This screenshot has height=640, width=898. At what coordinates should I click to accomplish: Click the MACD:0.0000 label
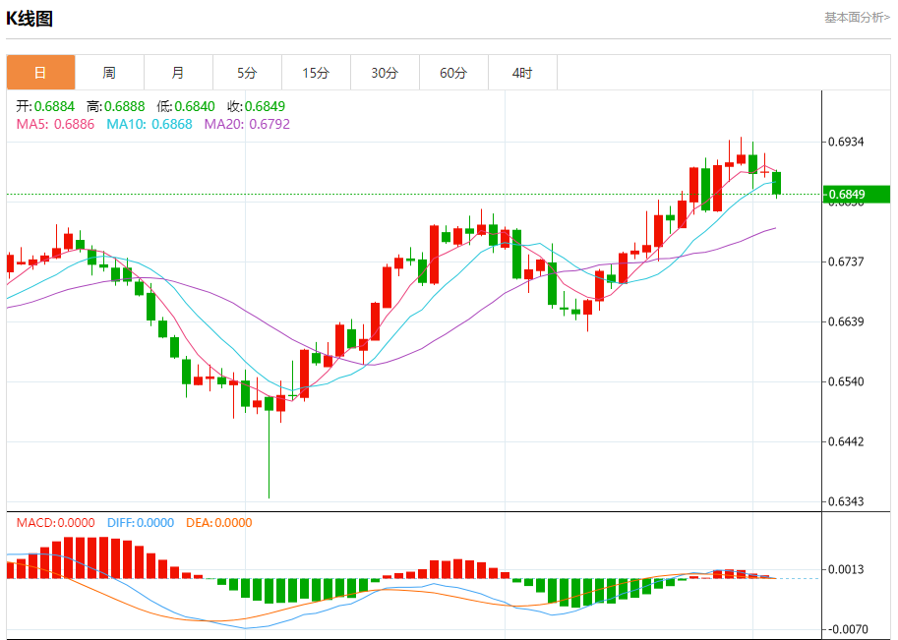tap(55, 523)
